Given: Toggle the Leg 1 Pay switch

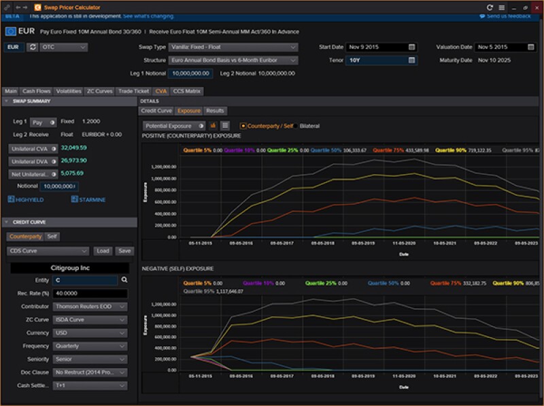Looking at the screenshot, I should tap(43, 122).
